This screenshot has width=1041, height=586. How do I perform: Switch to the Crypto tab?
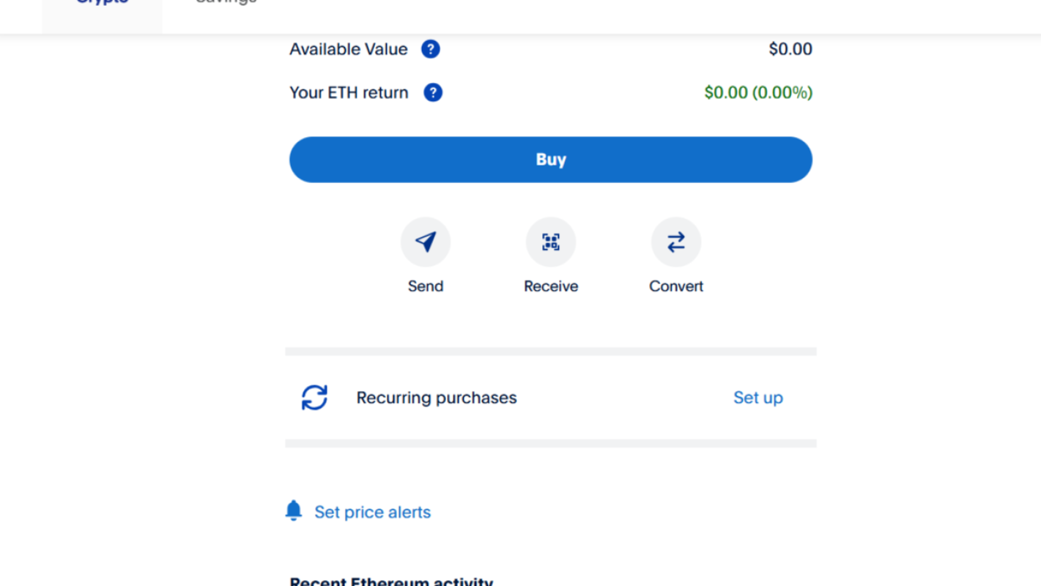point(103,3)
